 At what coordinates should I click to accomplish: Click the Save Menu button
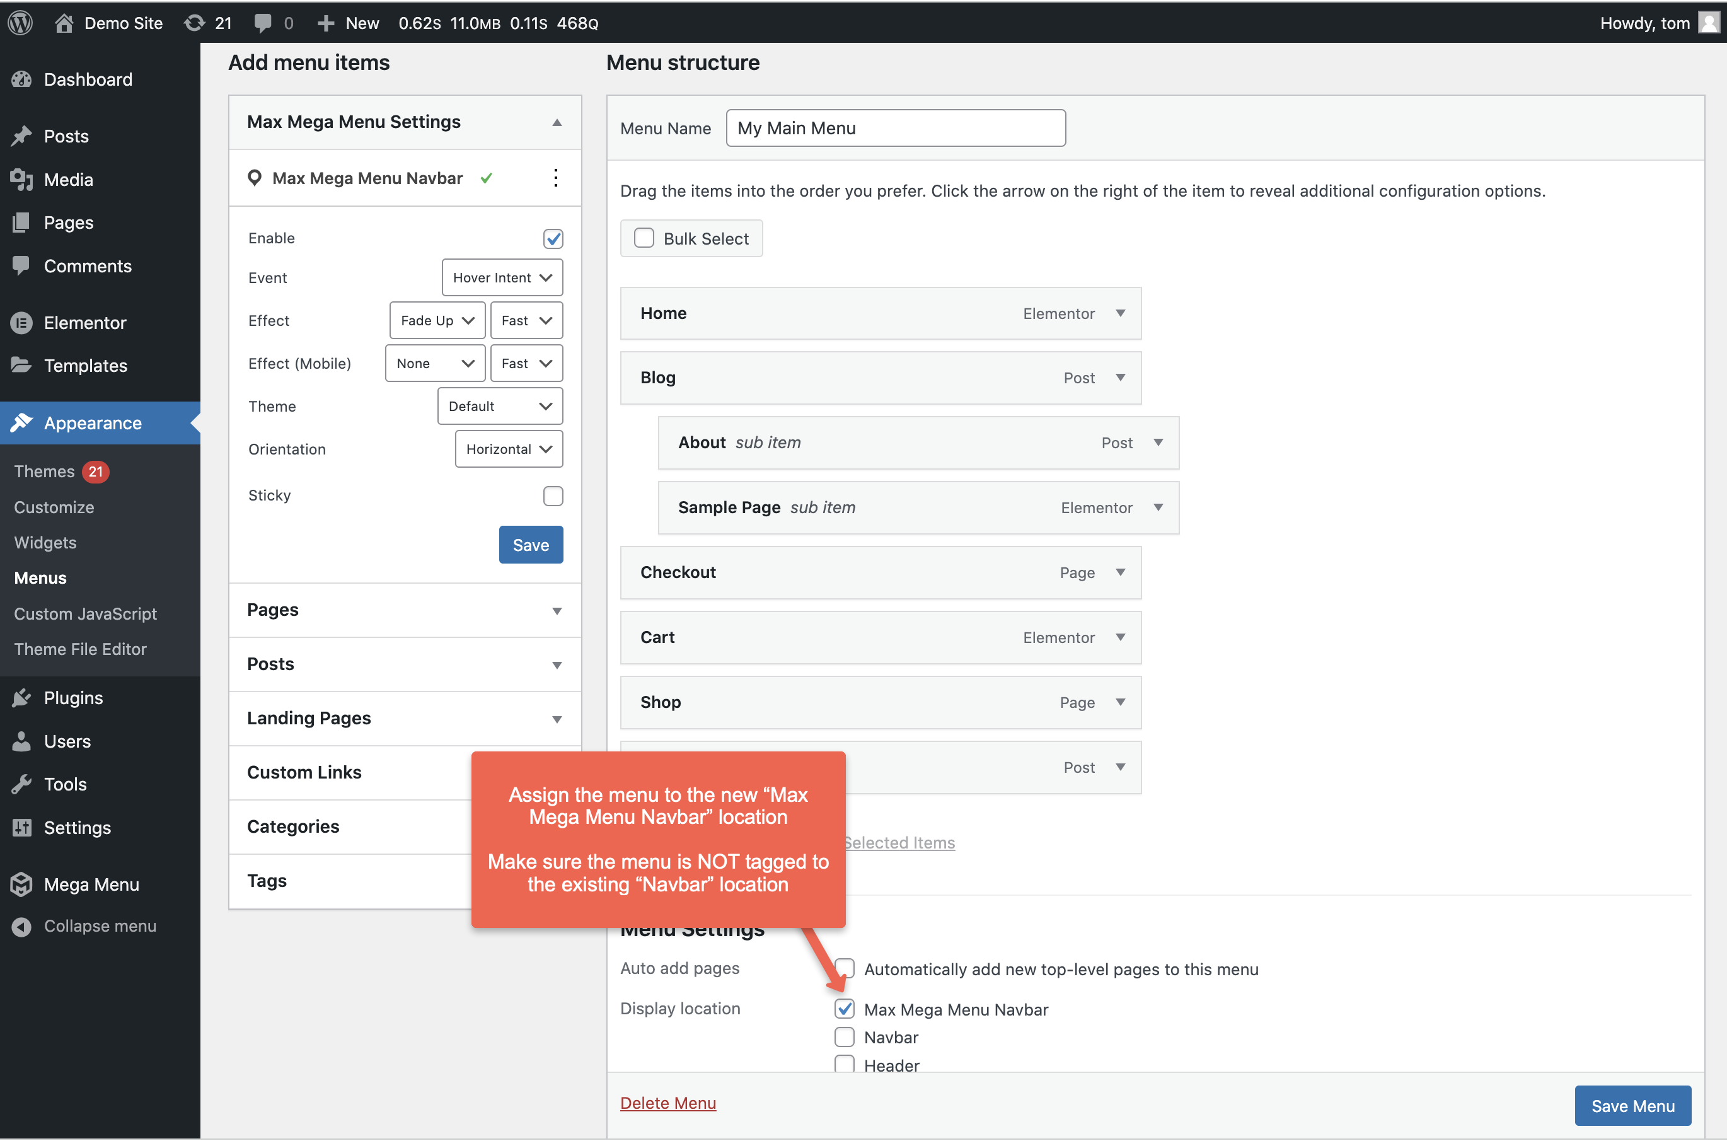point(1632,1105)
